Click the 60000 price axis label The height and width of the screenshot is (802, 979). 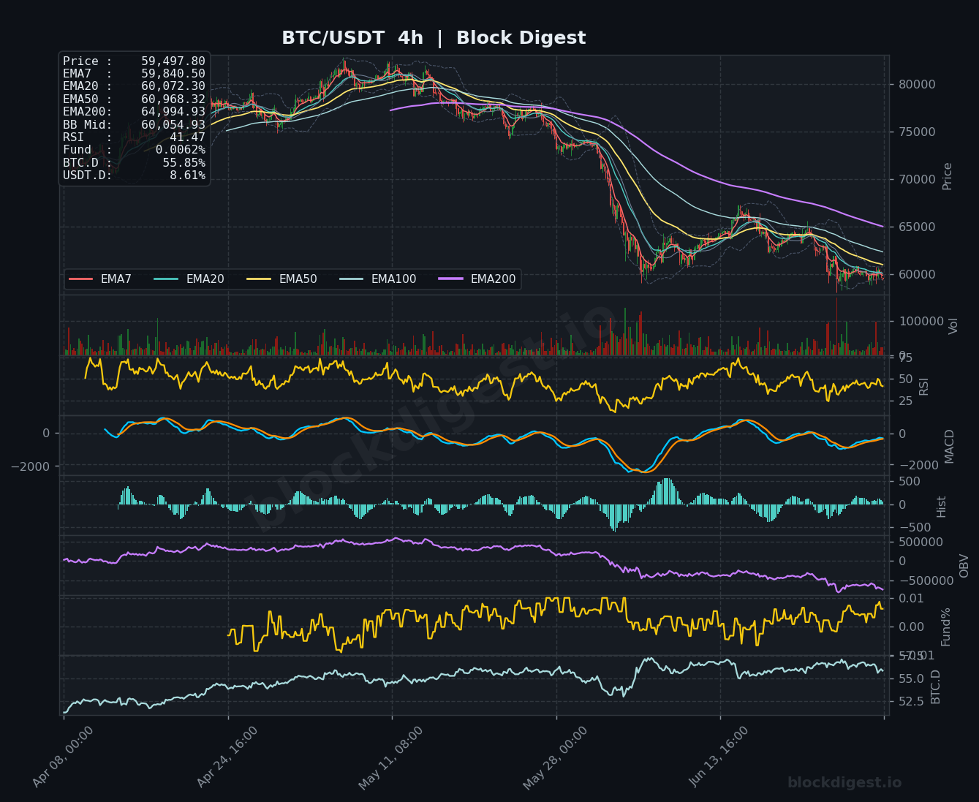tap(917, 274)
